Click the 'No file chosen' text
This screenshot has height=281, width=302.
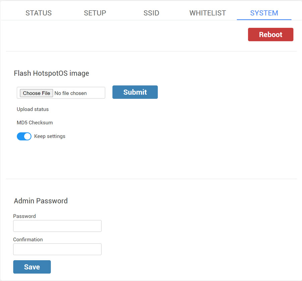click(x=70, y=93)
